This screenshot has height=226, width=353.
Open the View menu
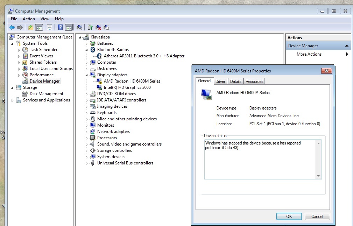[x=45, y=19]
